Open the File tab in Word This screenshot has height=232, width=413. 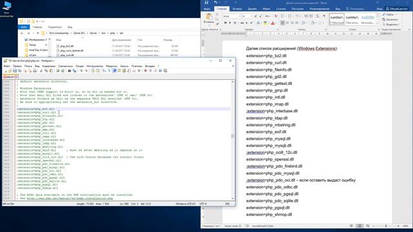coord(207,9)
